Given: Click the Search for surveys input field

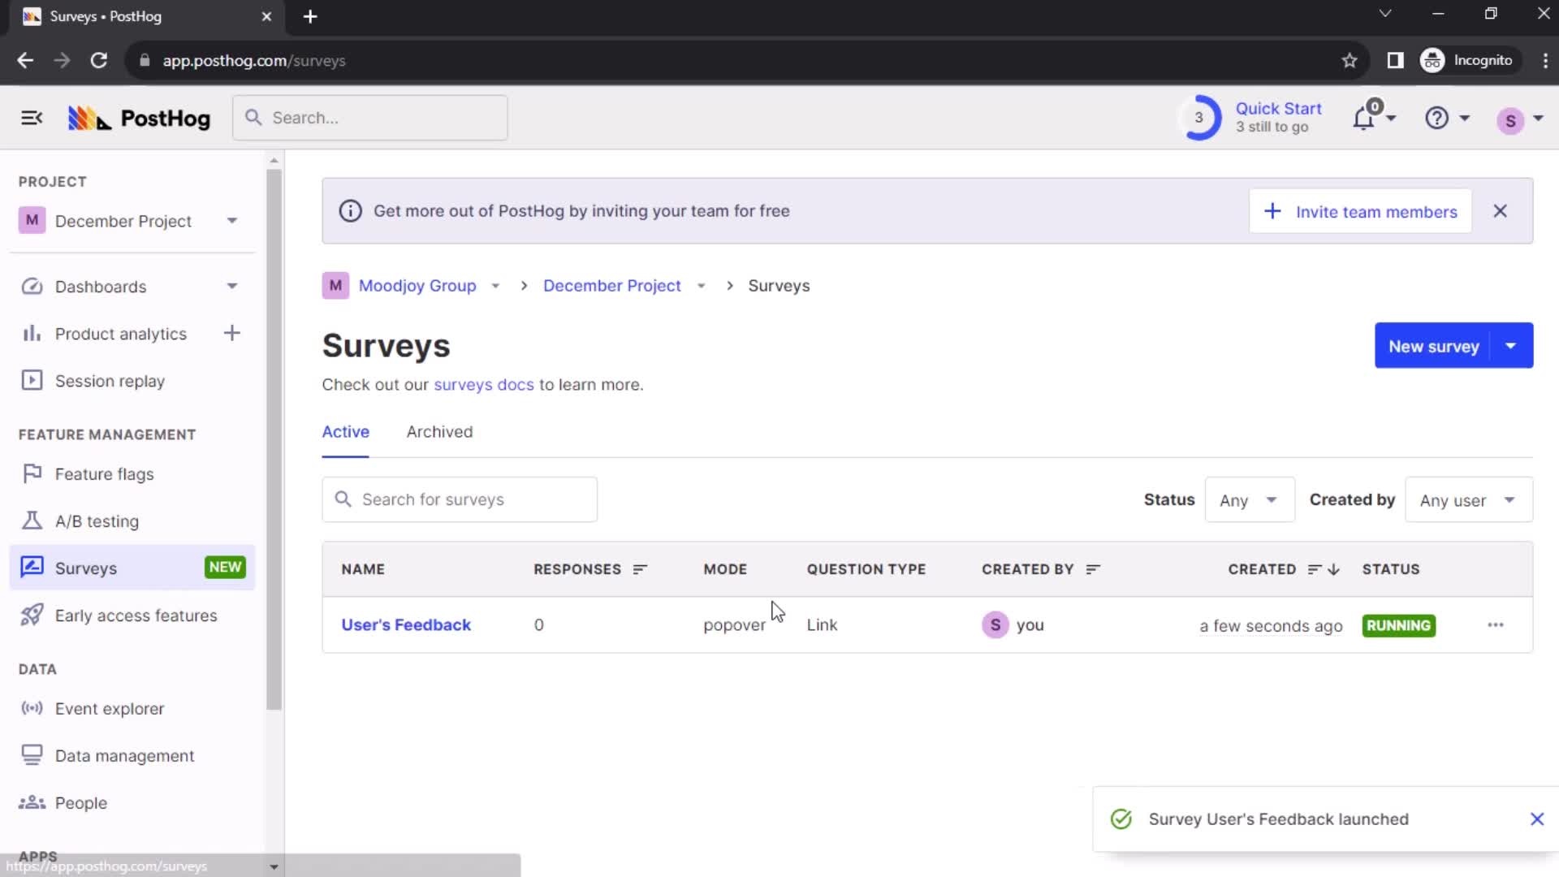Looking at the screenshot, I should tap(460, 499).
